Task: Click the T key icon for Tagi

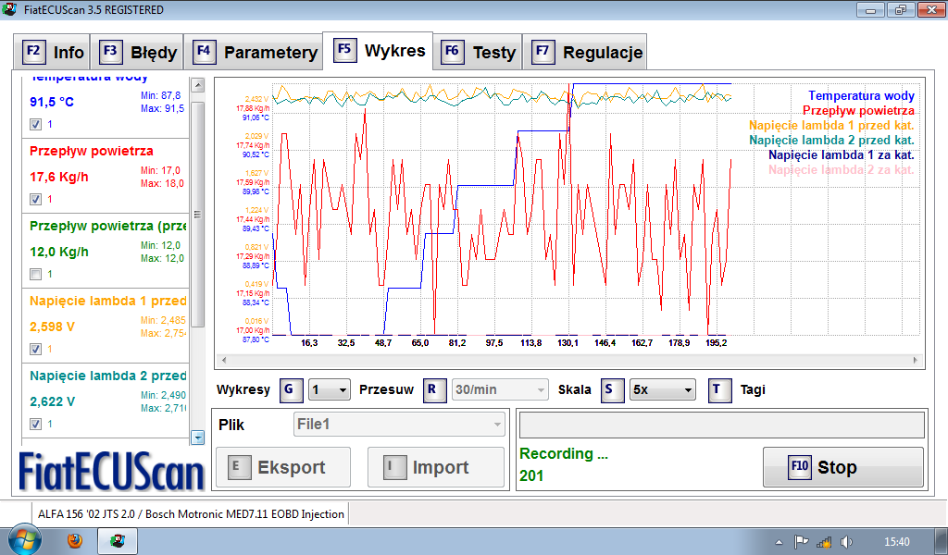Action: [719, 390]
